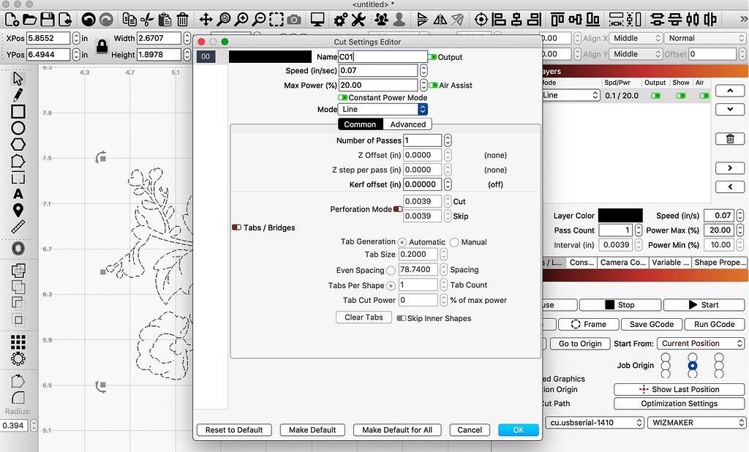
Task: Open the cu.usbserial-1410 device dropdown
Action: point(594,422)
